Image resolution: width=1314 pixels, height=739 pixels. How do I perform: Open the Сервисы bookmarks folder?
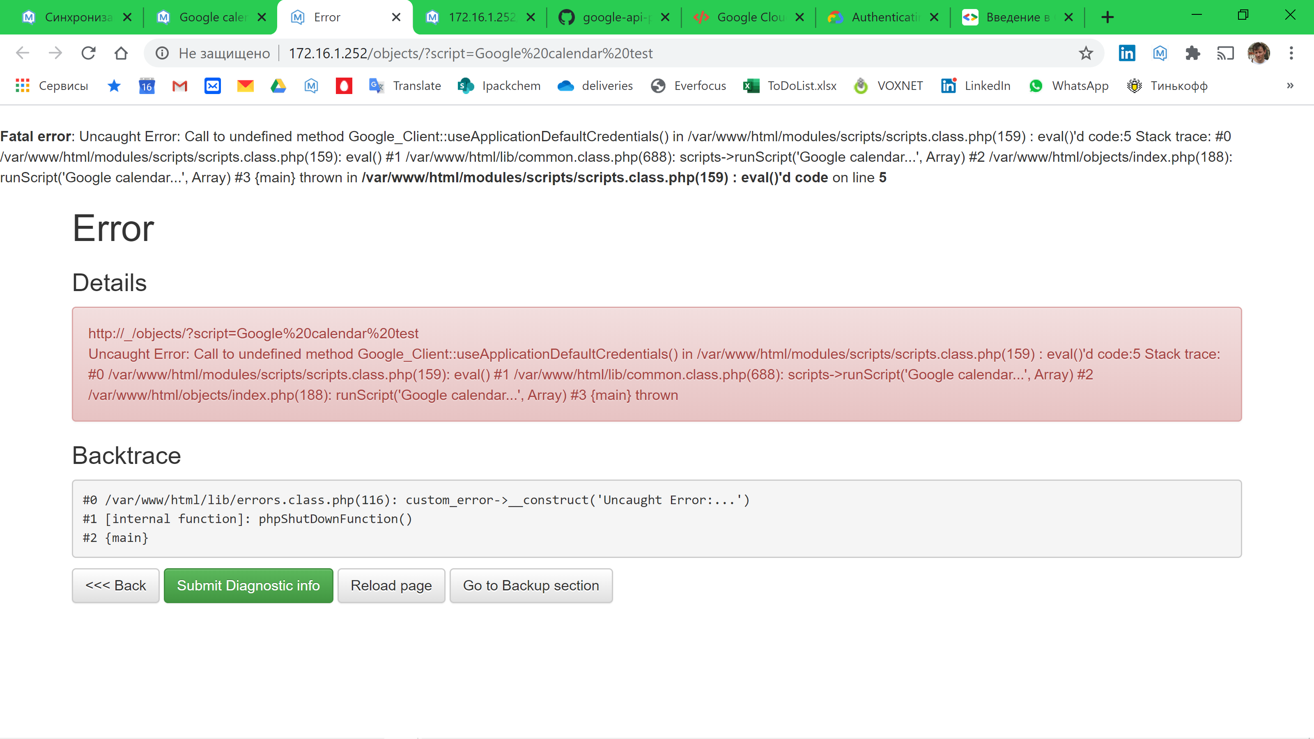point(51,86)
